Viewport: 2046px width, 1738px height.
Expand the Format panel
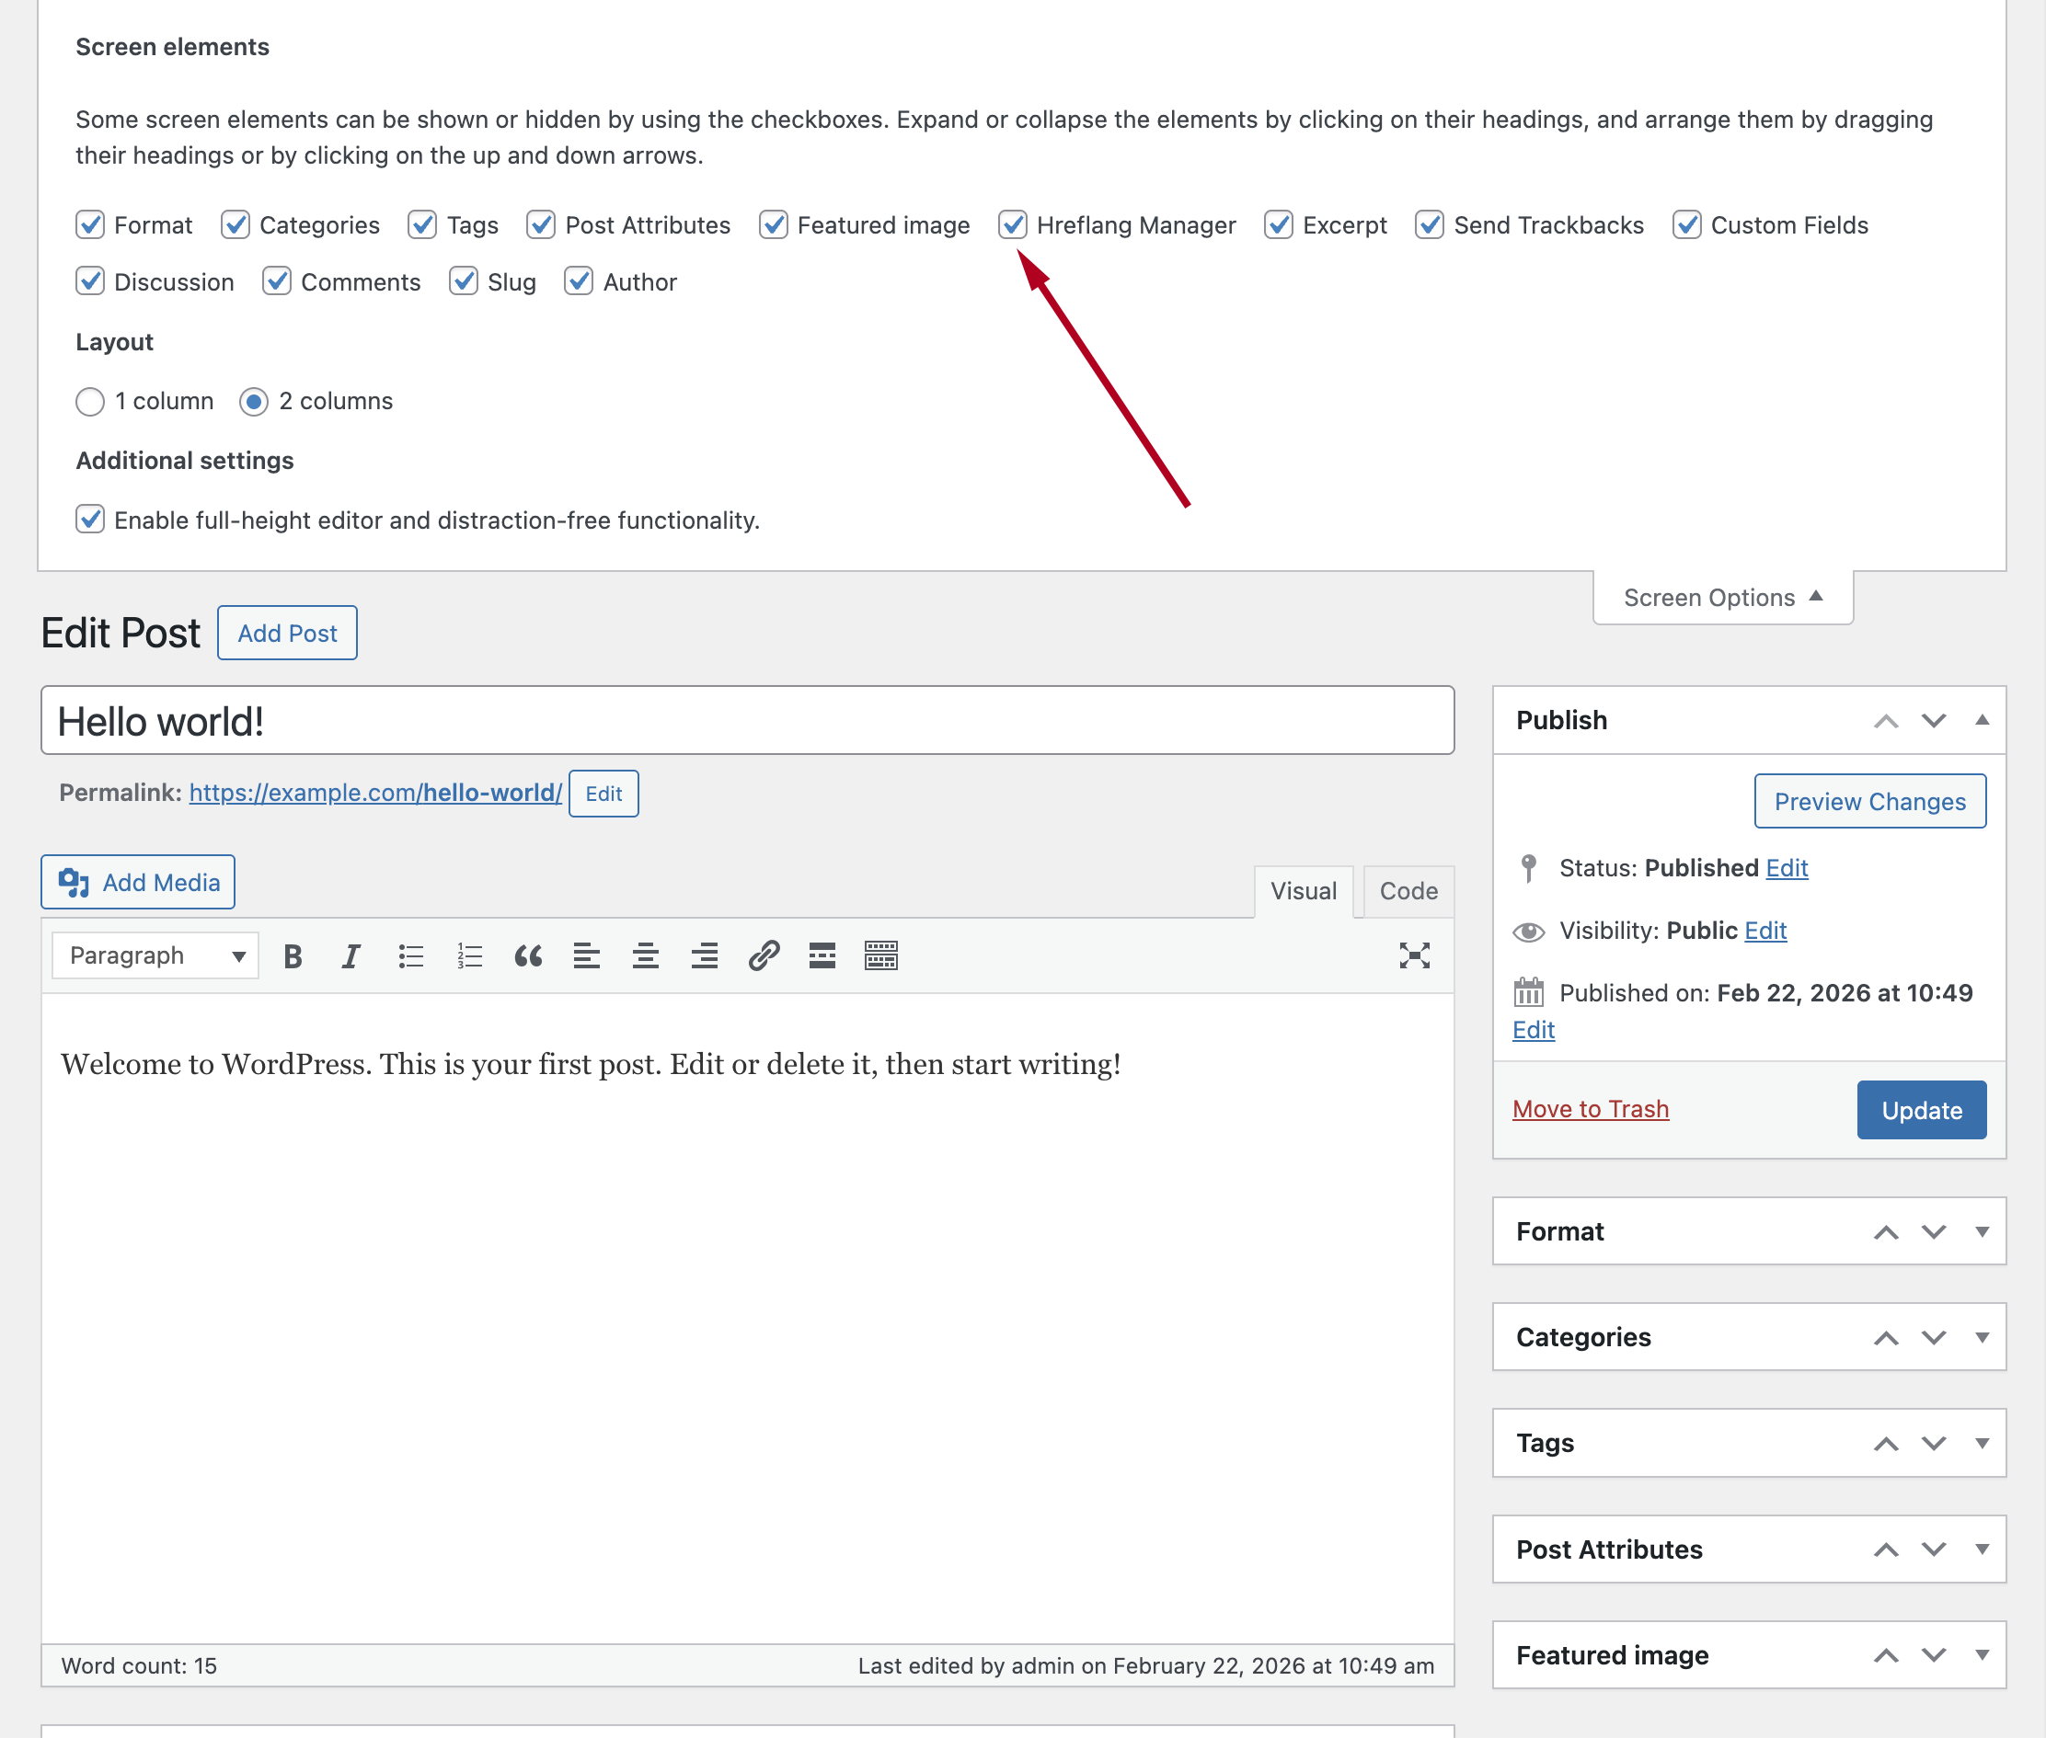(1981, 1230)
